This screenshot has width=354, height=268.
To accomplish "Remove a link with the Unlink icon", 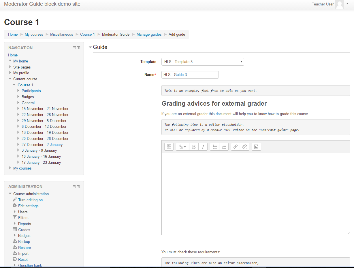I will (x=244, y=147).
